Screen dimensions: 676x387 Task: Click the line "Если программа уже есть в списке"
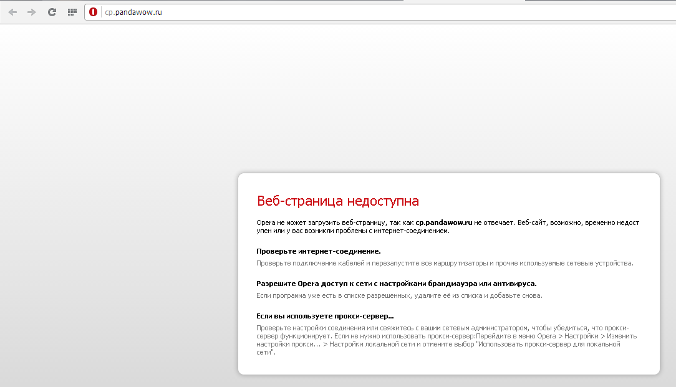(399, 295)
